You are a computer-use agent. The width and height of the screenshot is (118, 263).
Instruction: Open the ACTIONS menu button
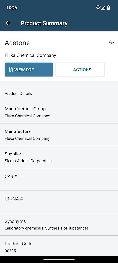[x=80, y=70]
